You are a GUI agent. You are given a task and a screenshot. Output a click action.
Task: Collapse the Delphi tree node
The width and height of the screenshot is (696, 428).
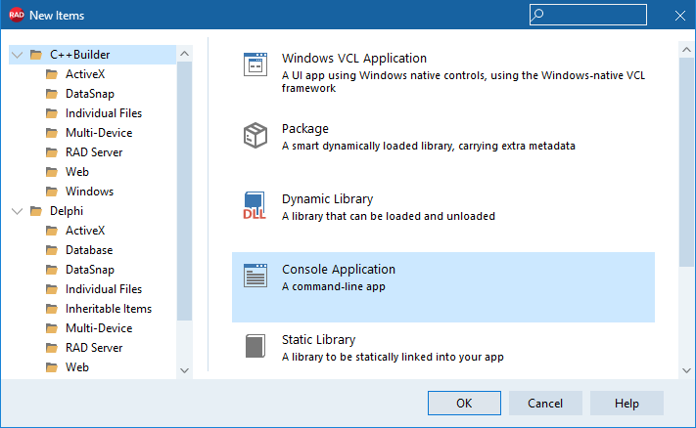(18, 211)
